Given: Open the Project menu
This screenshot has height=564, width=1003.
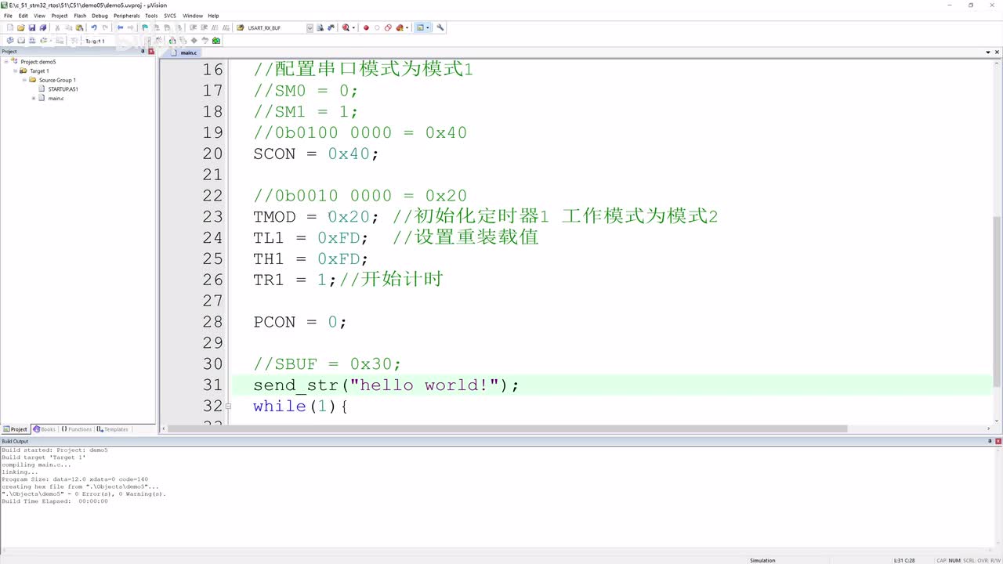Looking at the screenshot, I should (60, 16).
